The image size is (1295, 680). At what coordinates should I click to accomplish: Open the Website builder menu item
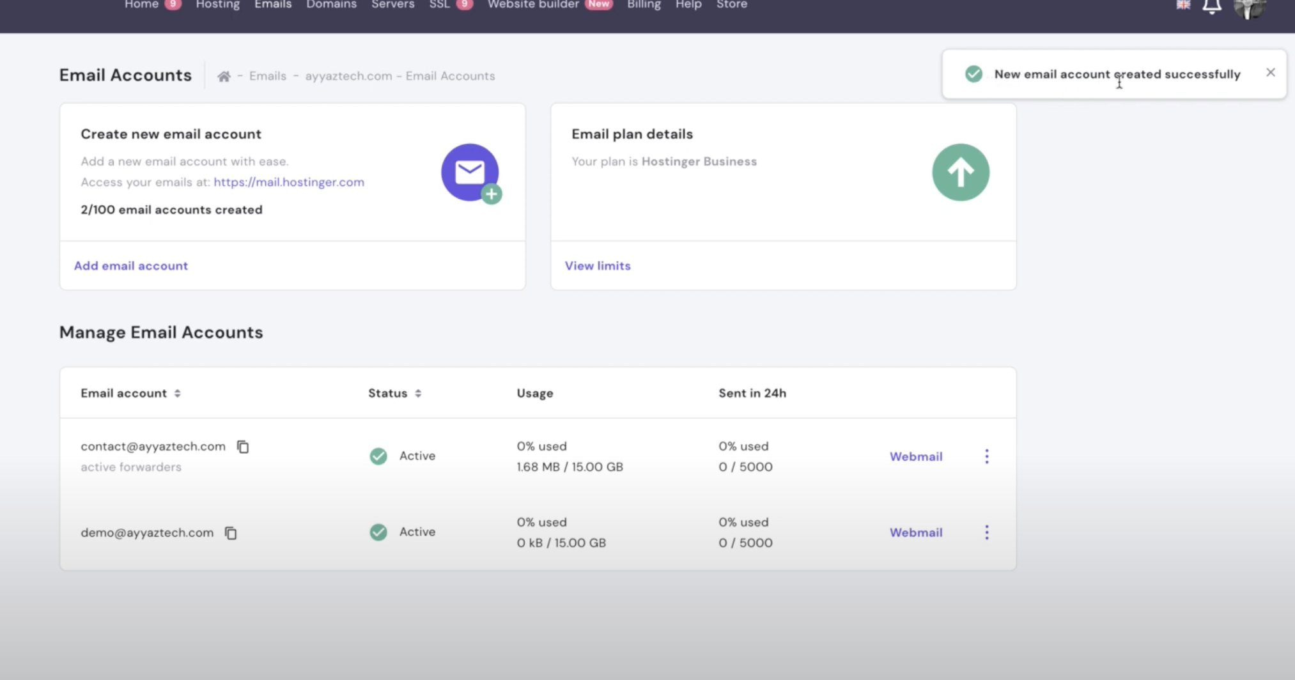pyautogui.click(x=533, y=5)
